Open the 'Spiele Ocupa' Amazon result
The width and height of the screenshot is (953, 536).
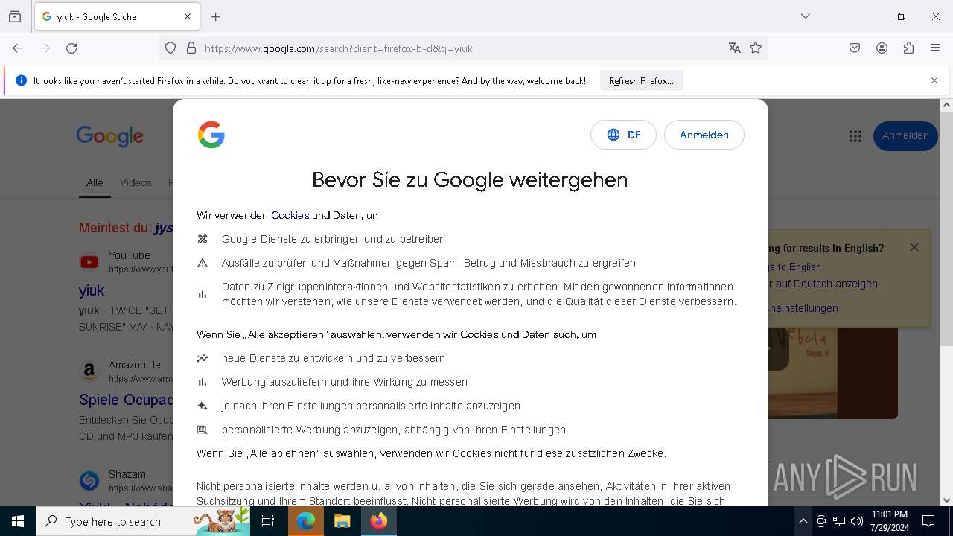coord(126,400)
